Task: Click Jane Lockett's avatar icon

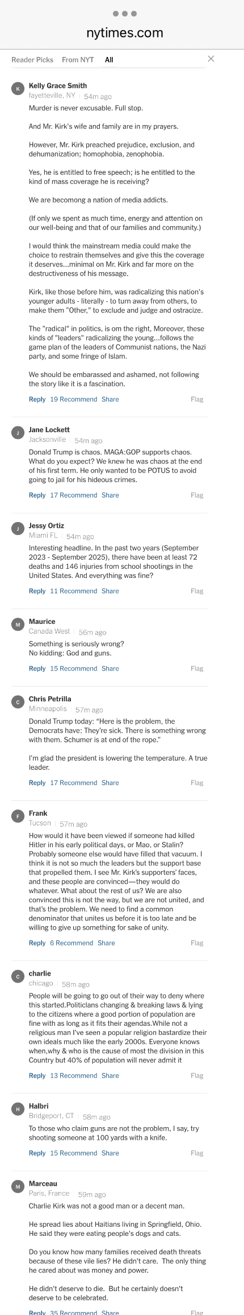Action: click(x=18, y=433)
